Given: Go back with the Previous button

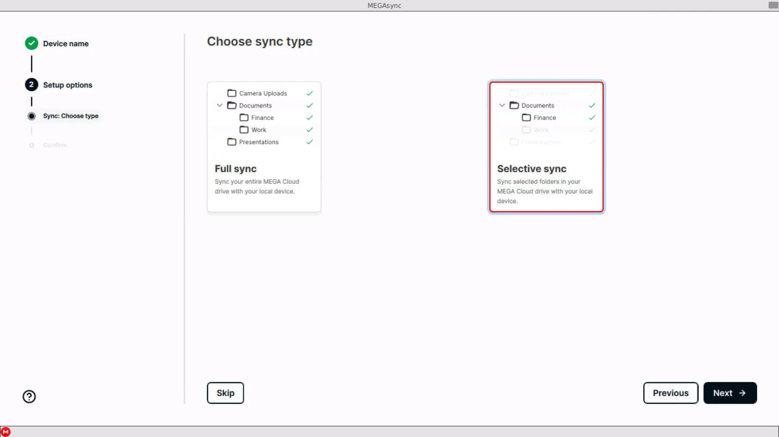Looking at the screenshot, I should coord(670,393).
